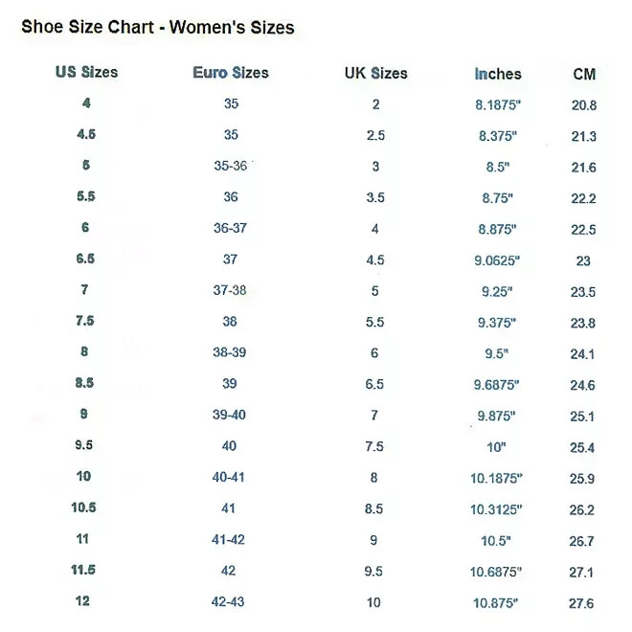
Task: Click the 'CM' column header
Action: 583,74
